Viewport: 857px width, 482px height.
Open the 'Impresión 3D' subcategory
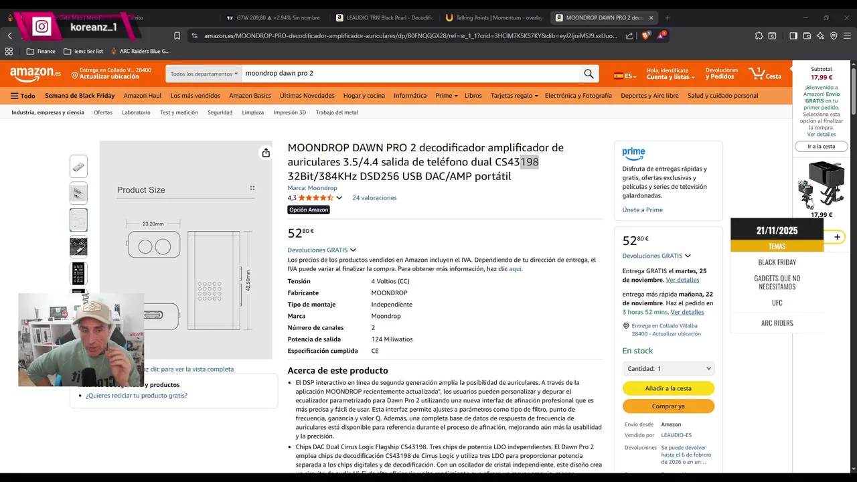click(290, 112)
